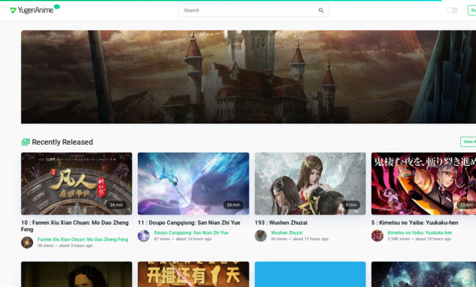Open the plain blue second-row thumbnail

(310, 274)
